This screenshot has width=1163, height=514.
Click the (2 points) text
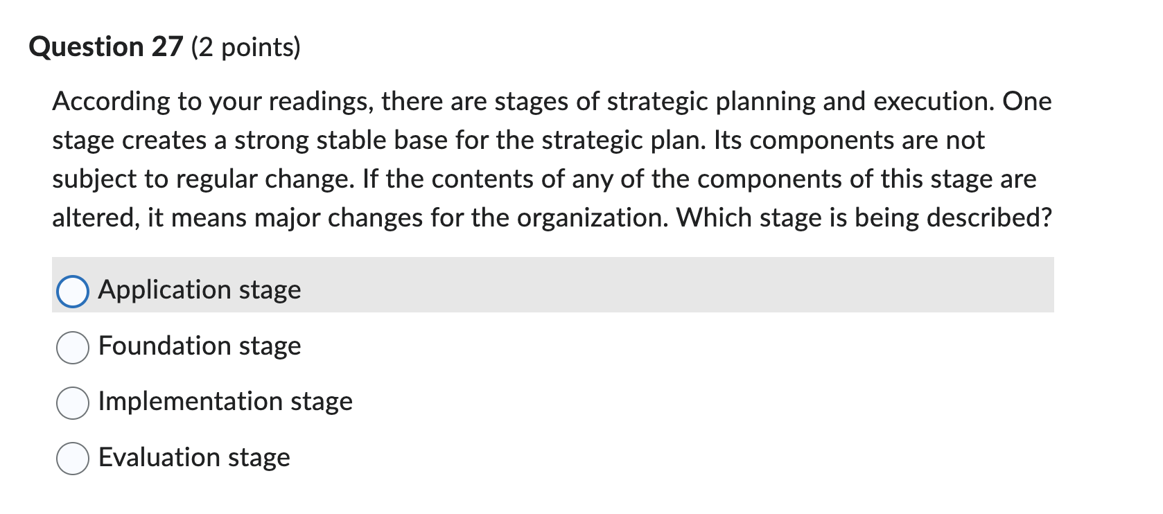pyautogui.click(x=244, y=47)
